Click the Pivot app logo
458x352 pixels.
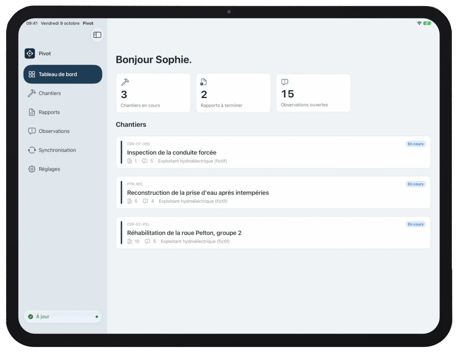(x=30, y=53)
